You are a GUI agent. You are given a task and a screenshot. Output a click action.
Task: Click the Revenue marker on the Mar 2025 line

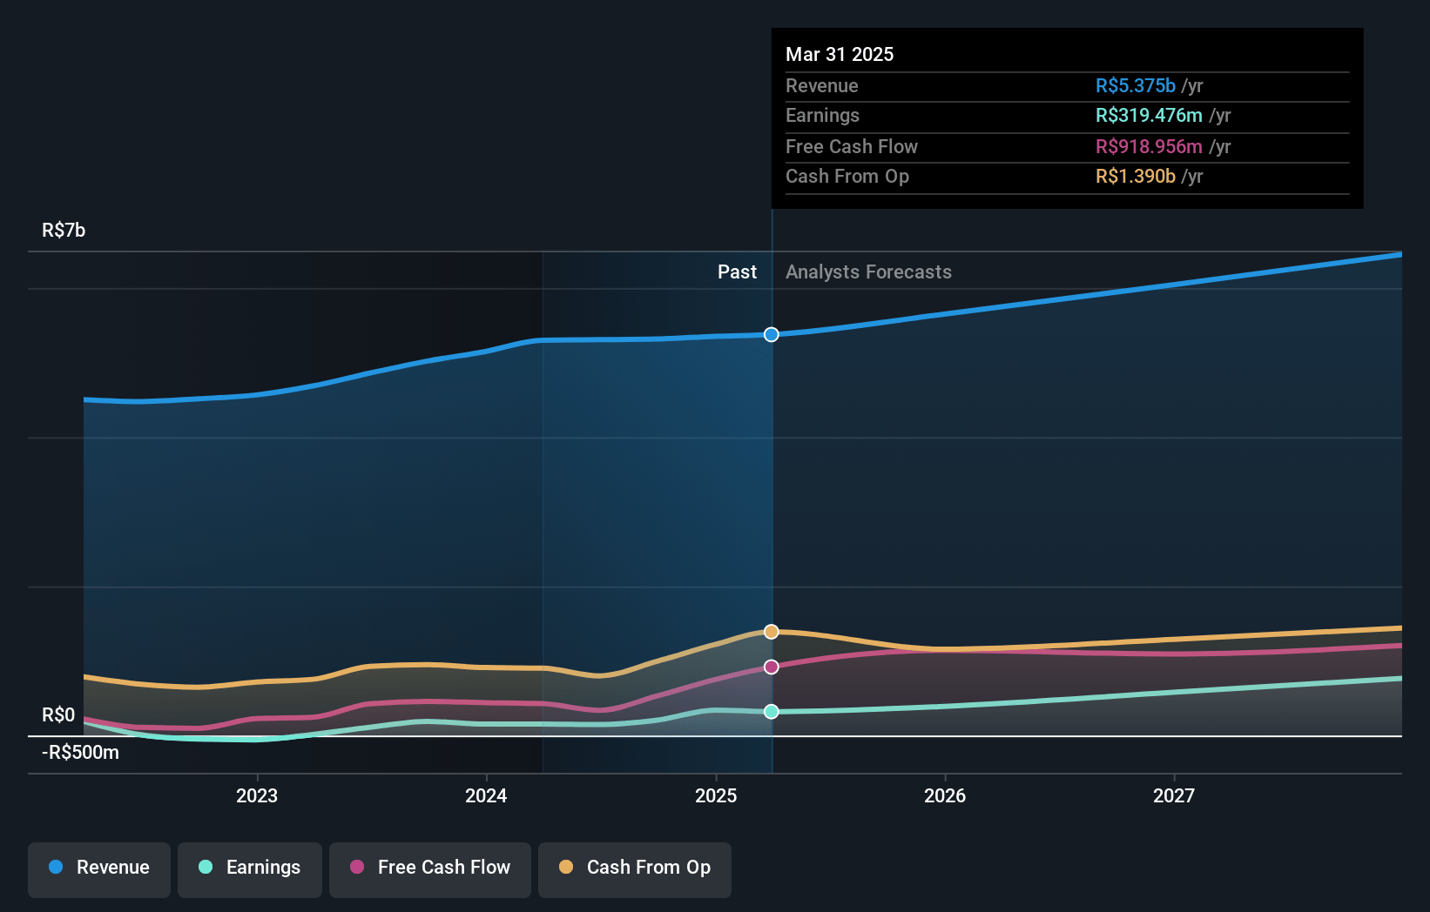coord(772,334)
